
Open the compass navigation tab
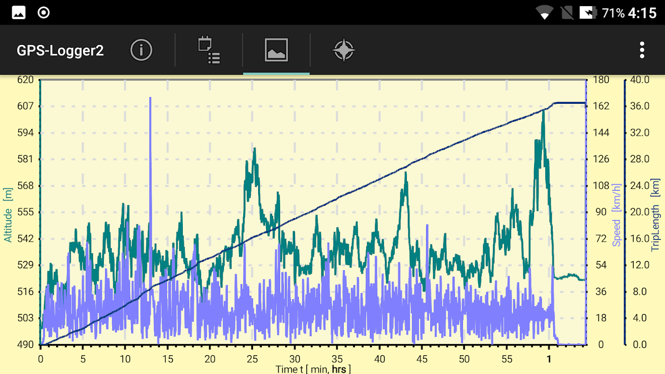(x=344, y=50)
